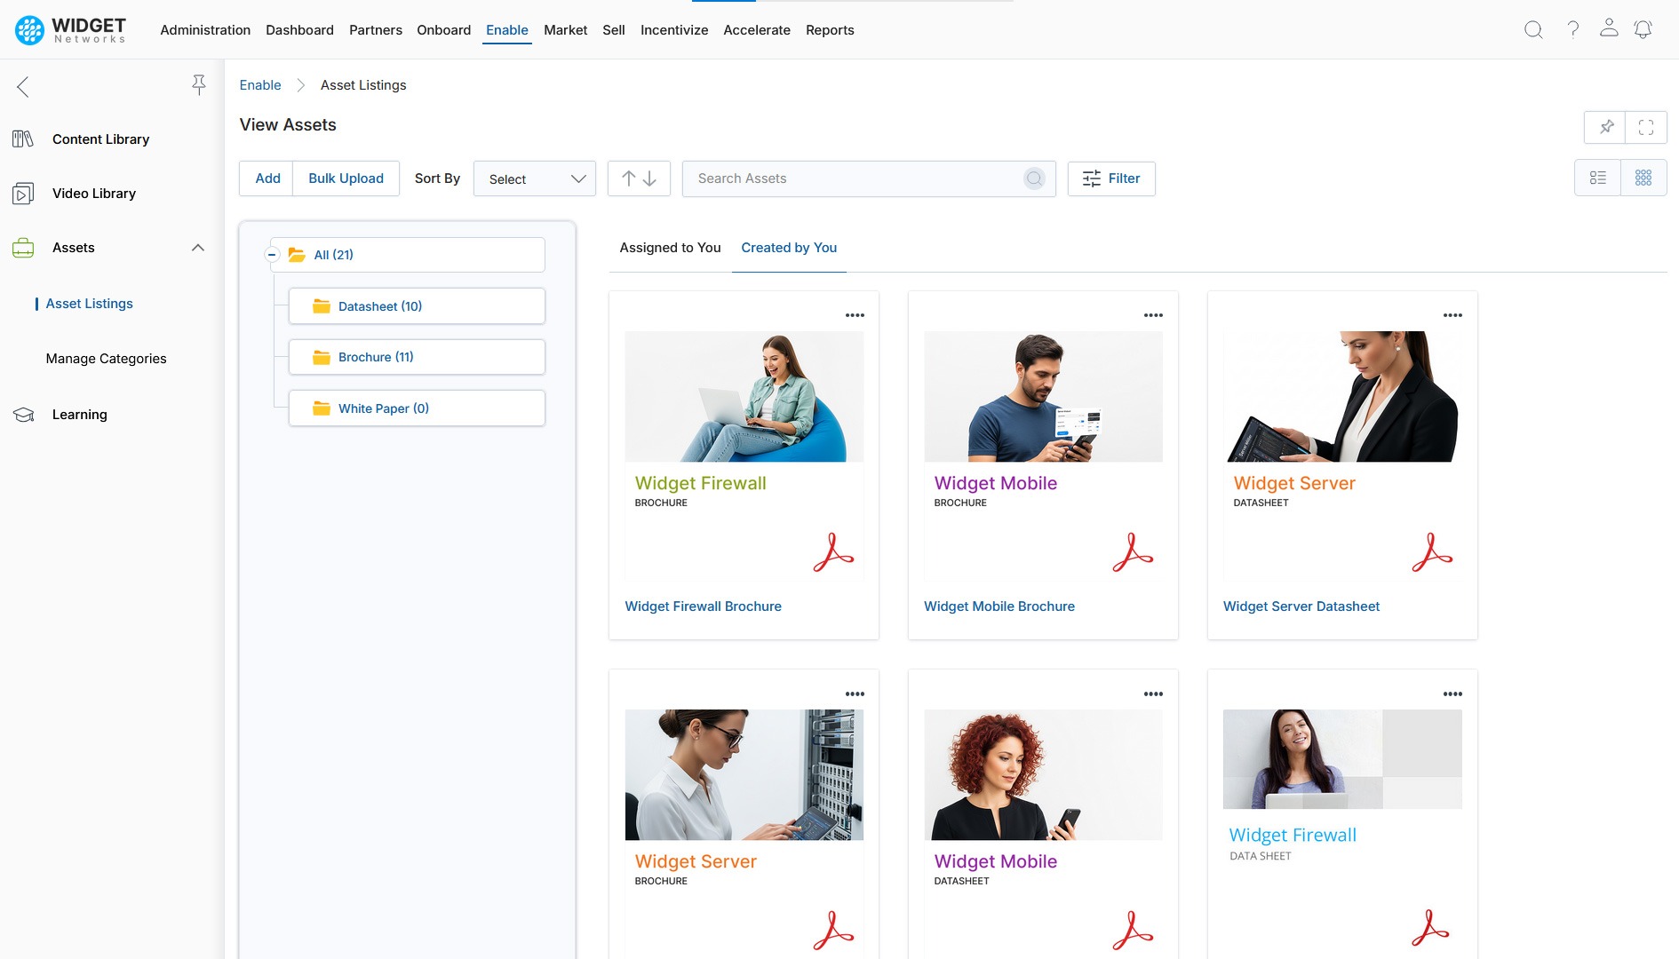
Task: Click the Bulk Upload button
Action: (346, 178)
